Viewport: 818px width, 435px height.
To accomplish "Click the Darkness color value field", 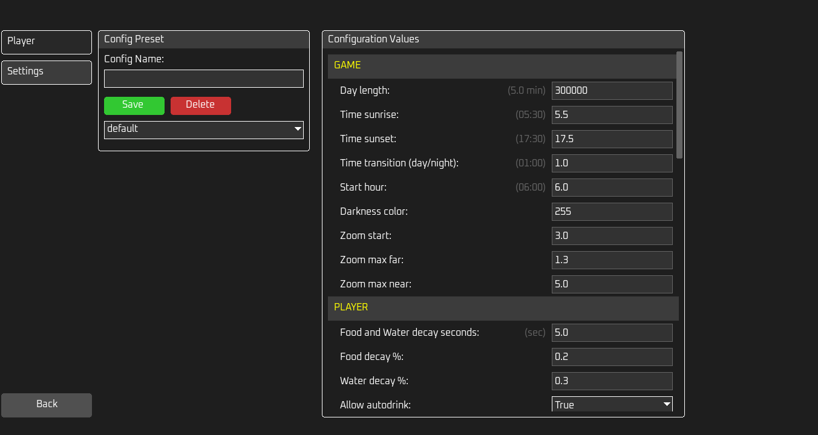I will [x=612, y=212].
